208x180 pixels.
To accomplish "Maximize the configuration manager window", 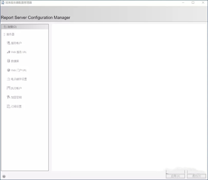I will (x=193, y=3).
